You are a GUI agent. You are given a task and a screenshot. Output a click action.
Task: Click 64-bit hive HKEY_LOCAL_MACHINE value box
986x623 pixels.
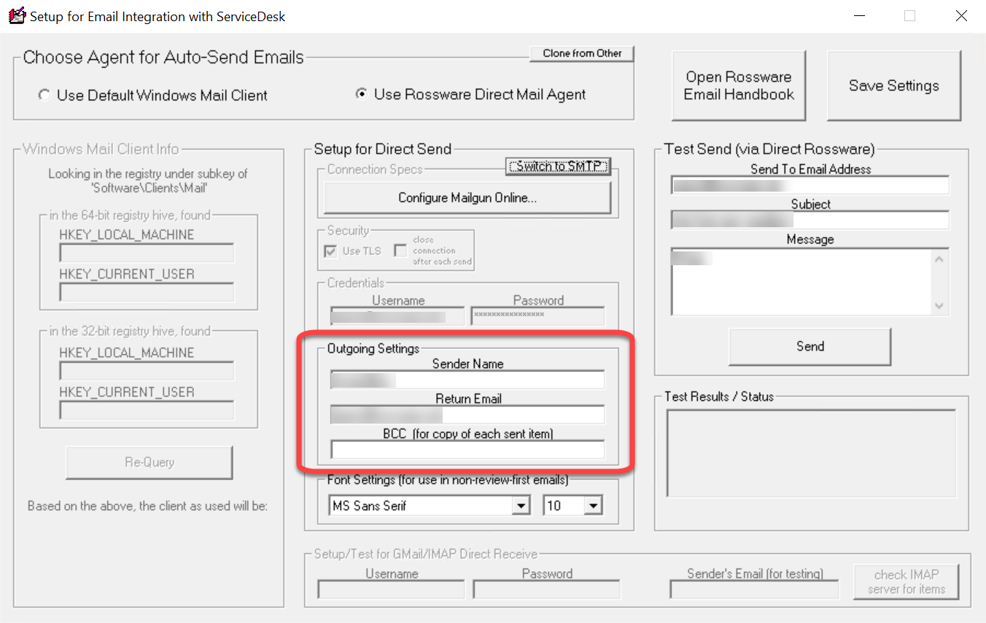147,253
